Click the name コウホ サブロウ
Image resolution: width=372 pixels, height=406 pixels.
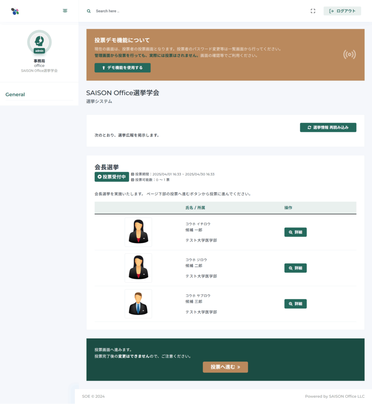[198, 296]
